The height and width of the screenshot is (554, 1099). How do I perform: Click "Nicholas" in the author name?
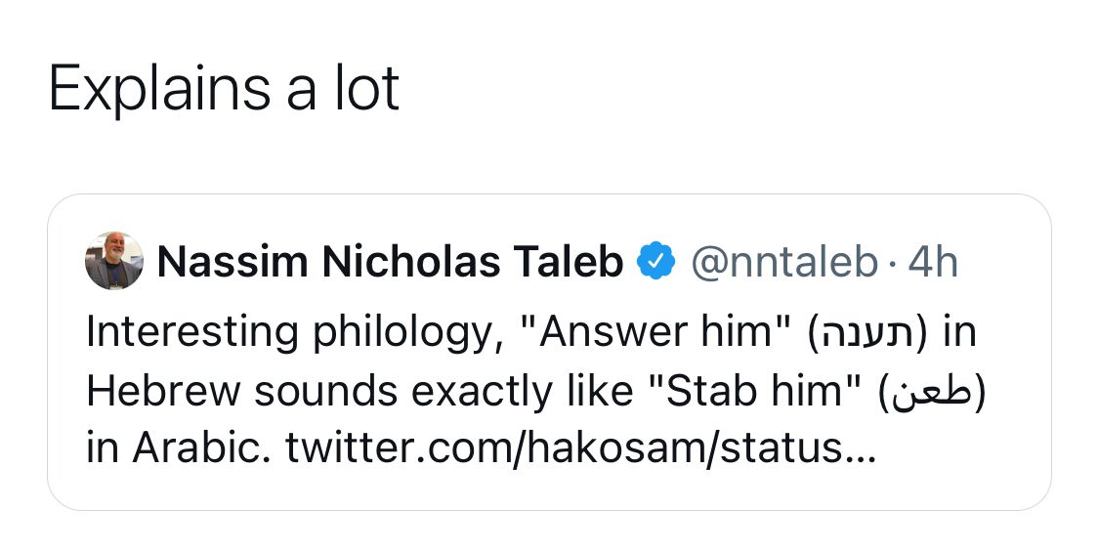(x=410, y=262)
